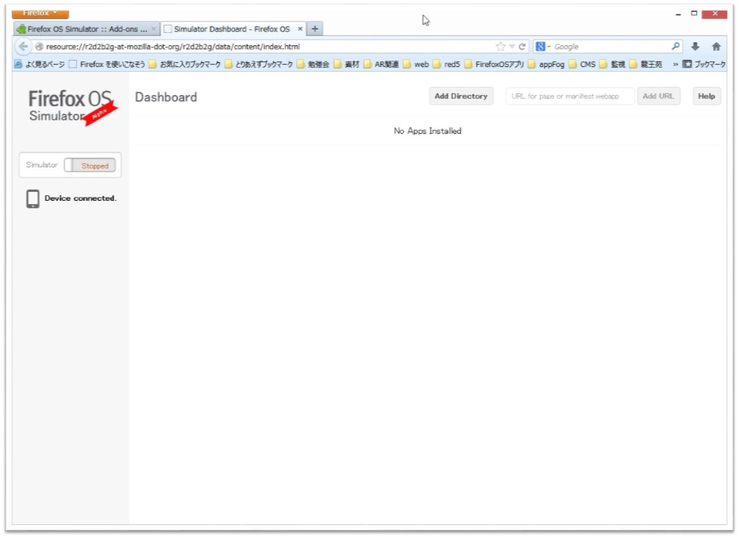Click the Add Directory button
Viewport: 739px width, 538px height.
tap(461, 96)
